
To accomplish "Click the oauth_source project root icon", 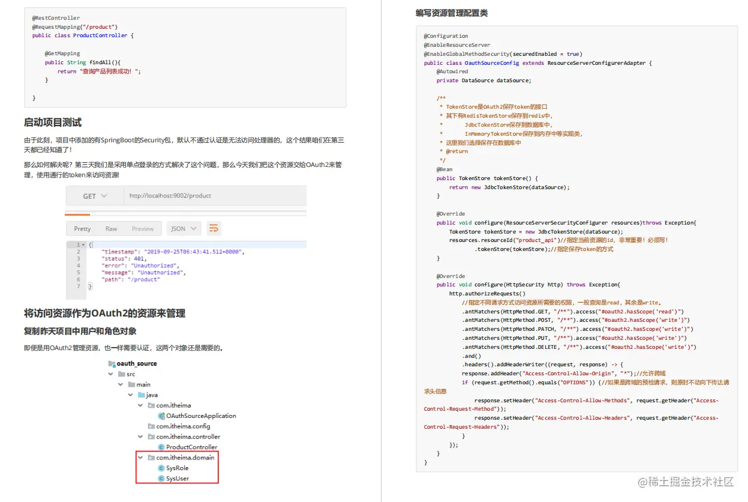I will pos(111,363).
